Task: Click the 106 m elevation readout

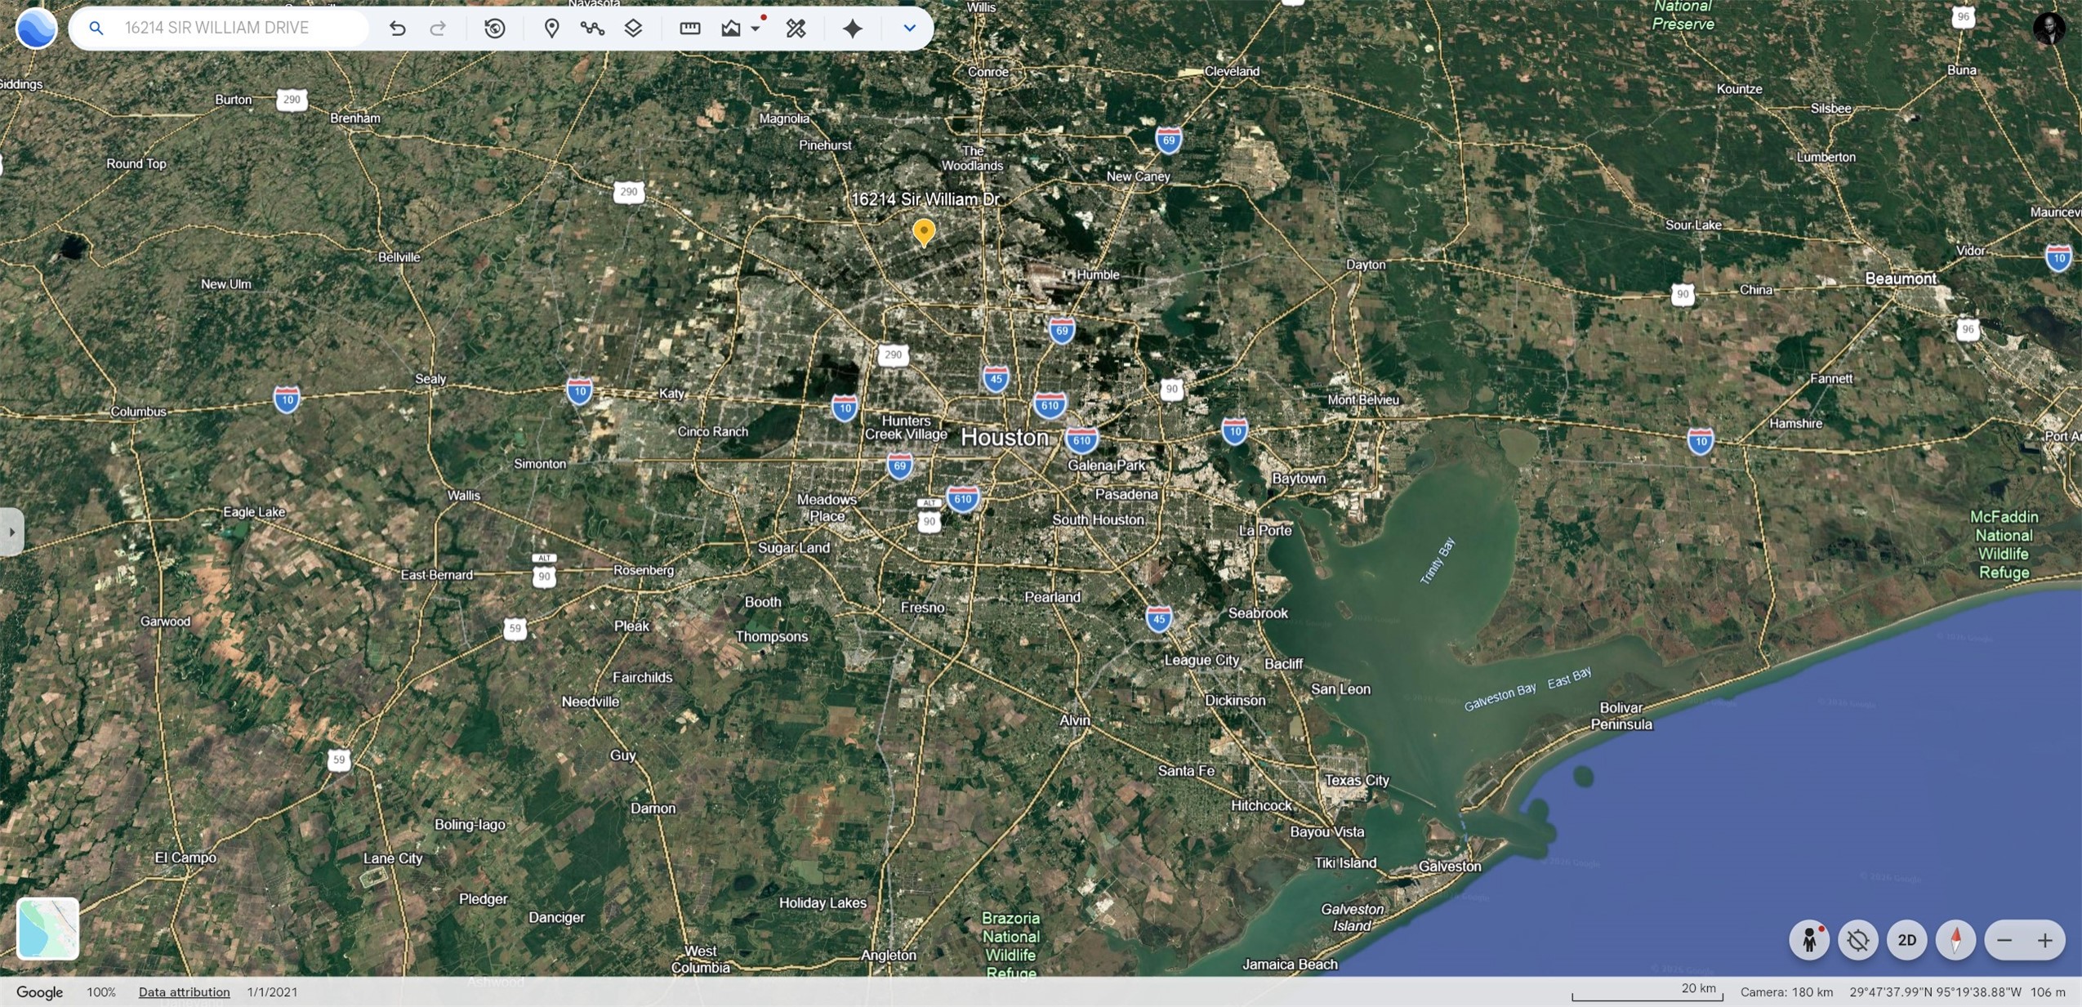Action: pos(2048,991)
